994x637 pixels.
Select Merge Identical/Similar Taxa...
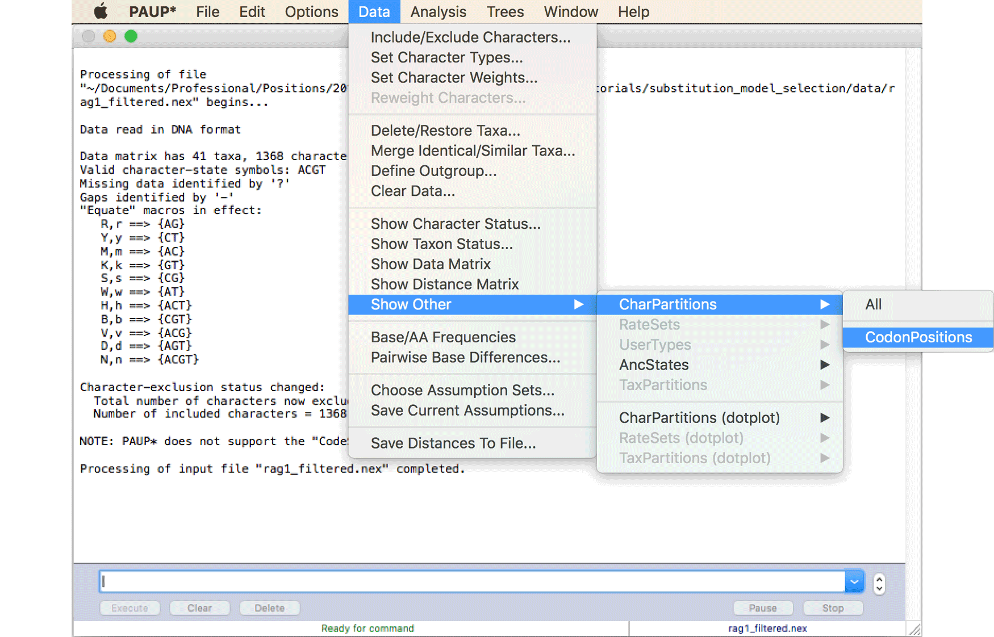coord(472,150)
